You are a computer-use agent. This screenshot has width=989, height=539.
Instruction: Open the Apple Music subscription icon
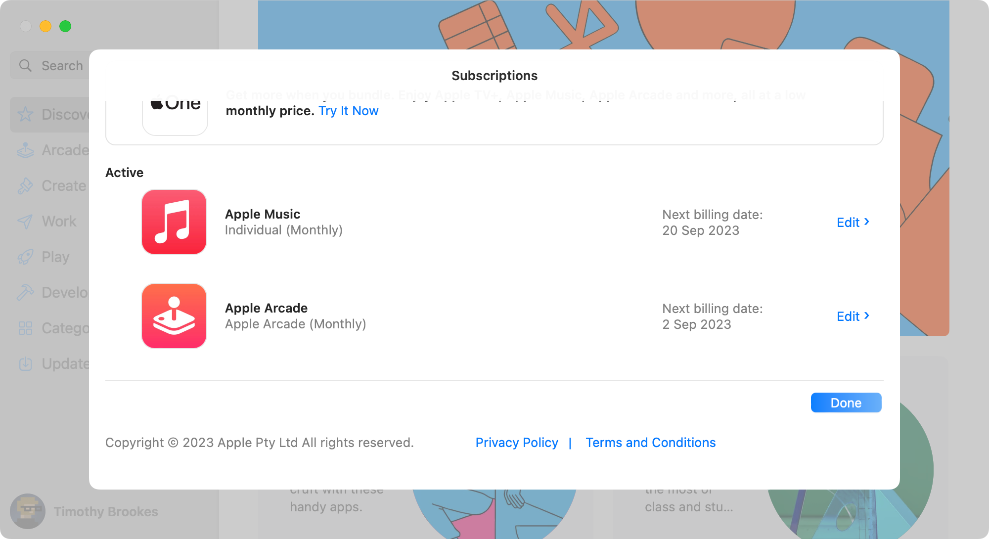(174, 222)
